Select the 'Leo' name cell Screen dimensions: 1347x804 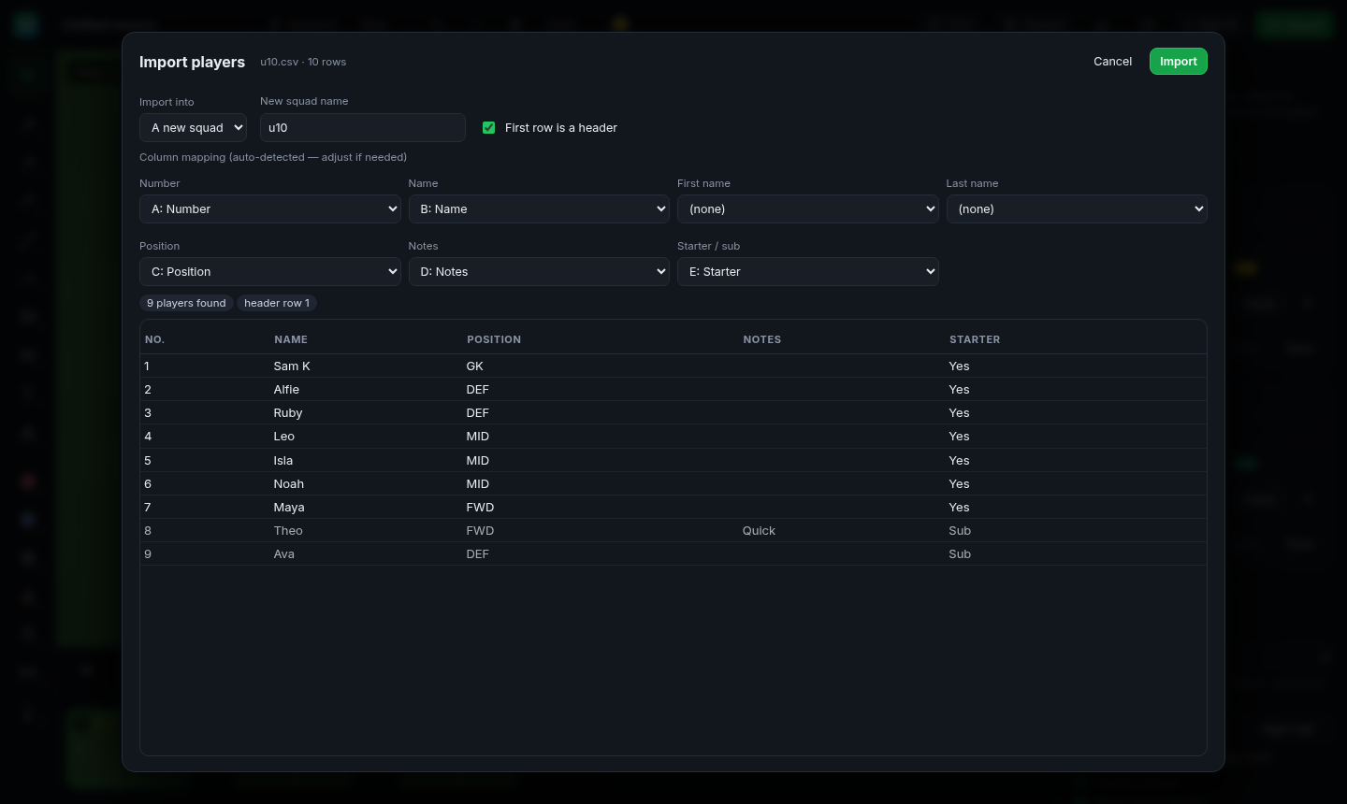point(284,437)
